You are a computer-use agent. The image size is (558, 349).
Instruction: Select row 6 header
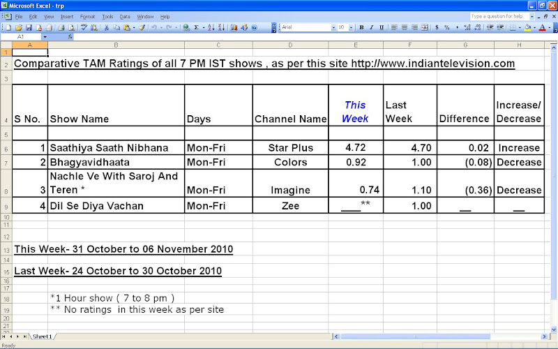tap(6, 148)
